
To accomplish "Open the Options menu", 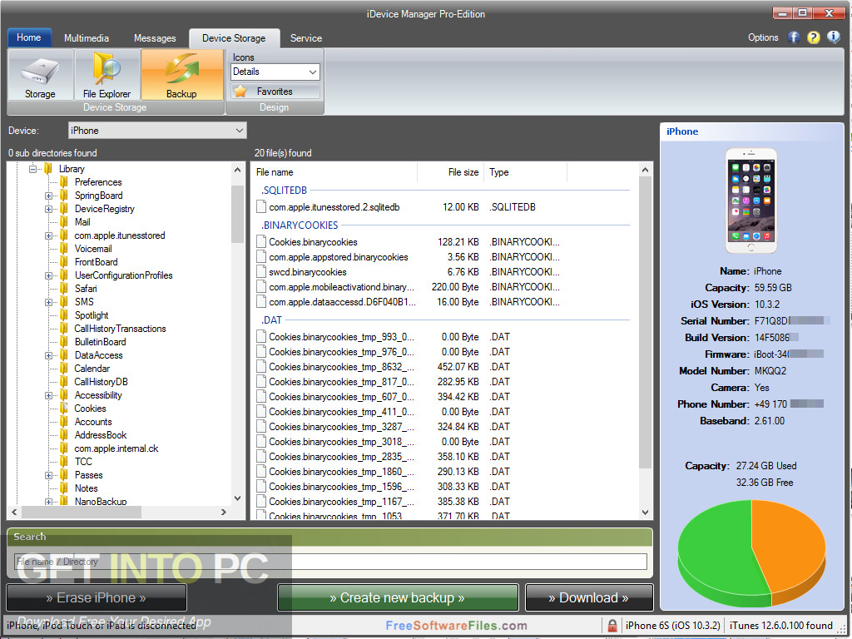I will click(x=763, y=37).
